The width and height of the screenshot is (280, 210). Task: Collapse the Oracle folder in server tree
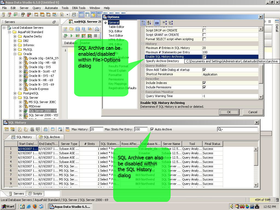tap(15, 54)
